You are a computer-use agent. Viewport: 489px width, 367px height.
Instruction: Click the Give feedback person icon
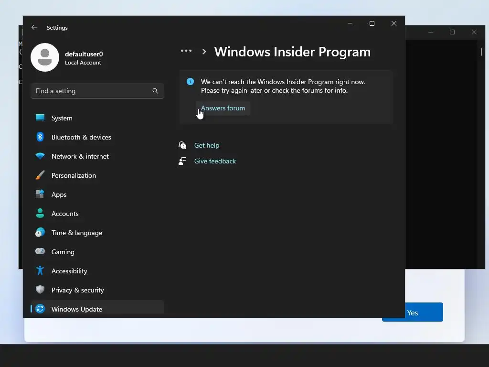pos(182,161)
